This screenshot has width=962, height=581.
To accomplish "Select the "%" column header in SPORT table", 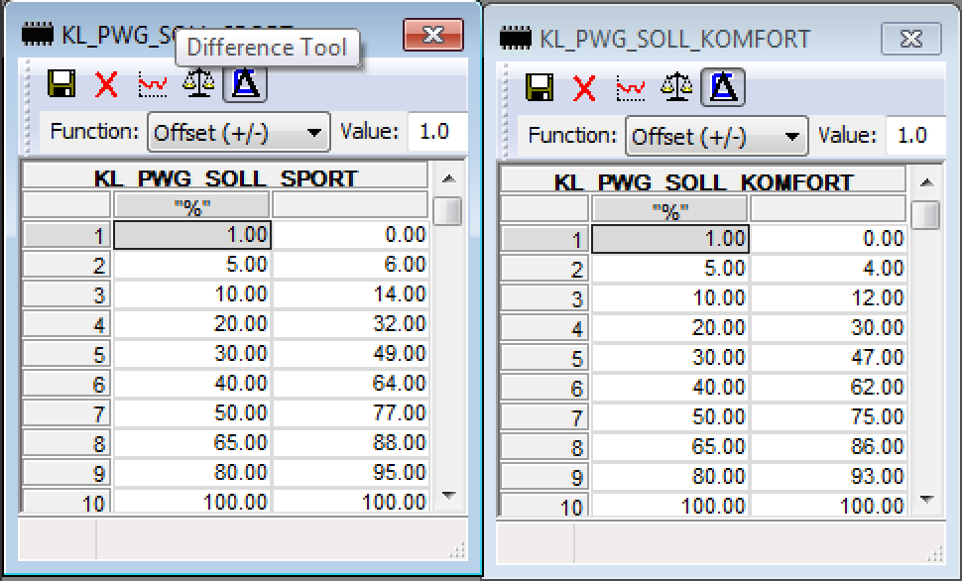I will (x=190, y=206).
